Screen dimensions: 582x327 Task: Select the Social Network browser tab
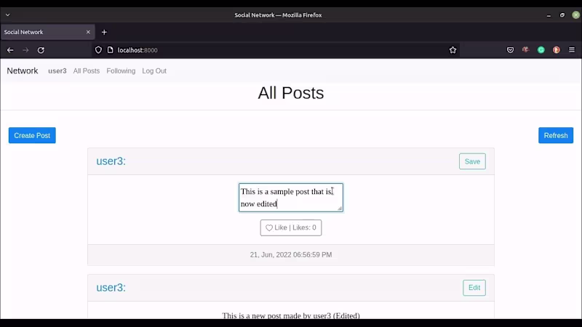click(x=47, y=32)
